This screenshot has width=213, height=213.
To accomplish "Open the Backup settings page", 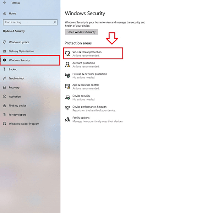I will 13,69.
